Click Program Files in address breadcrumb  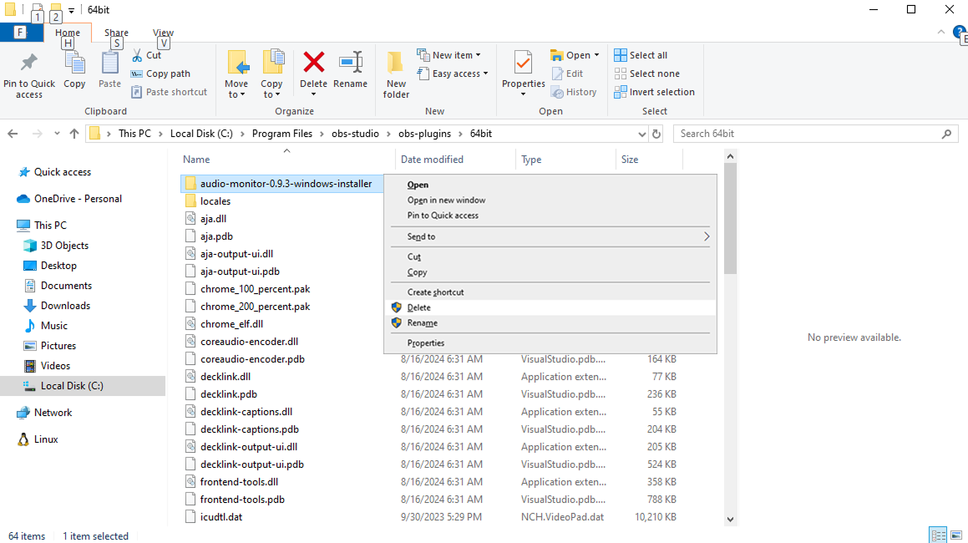pyautogui.click(x=282, y=134)
